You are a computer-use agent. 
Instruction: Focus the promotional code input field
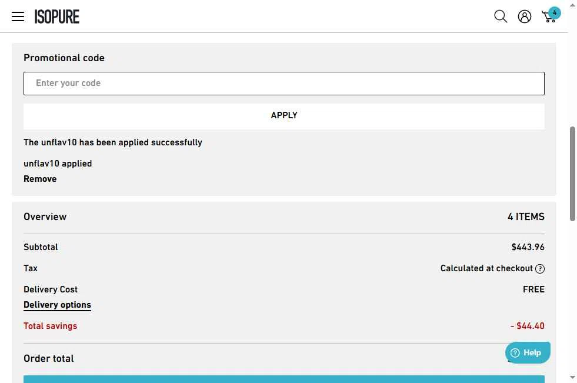(x=284, y=84)
